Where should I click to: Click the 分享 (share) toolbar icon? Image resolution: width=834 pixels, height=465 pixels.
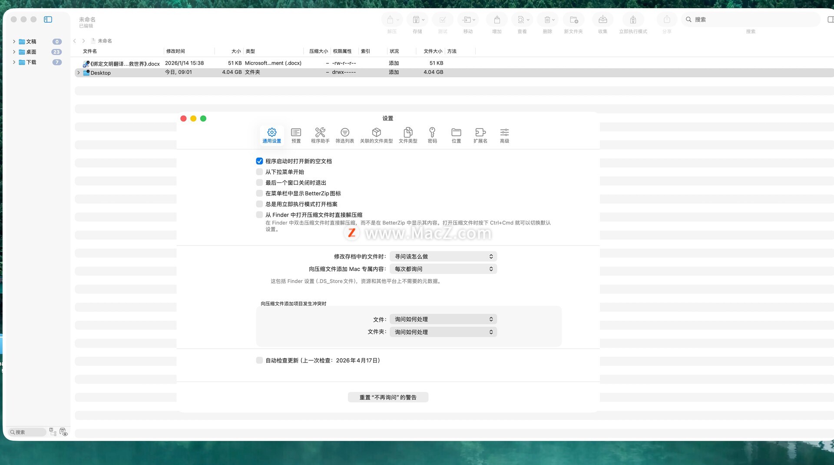(667, 20)
